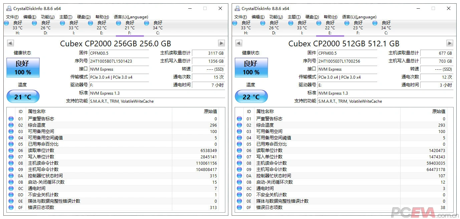Open 帮助(H) menu in right window
This screenshot has height=219, width=460.
pyautogui.click(x=330, y=17)
